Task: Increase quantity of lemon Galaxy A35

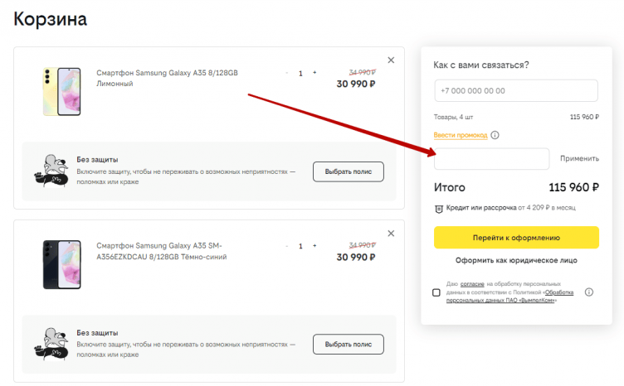Action: click(314, 73)
